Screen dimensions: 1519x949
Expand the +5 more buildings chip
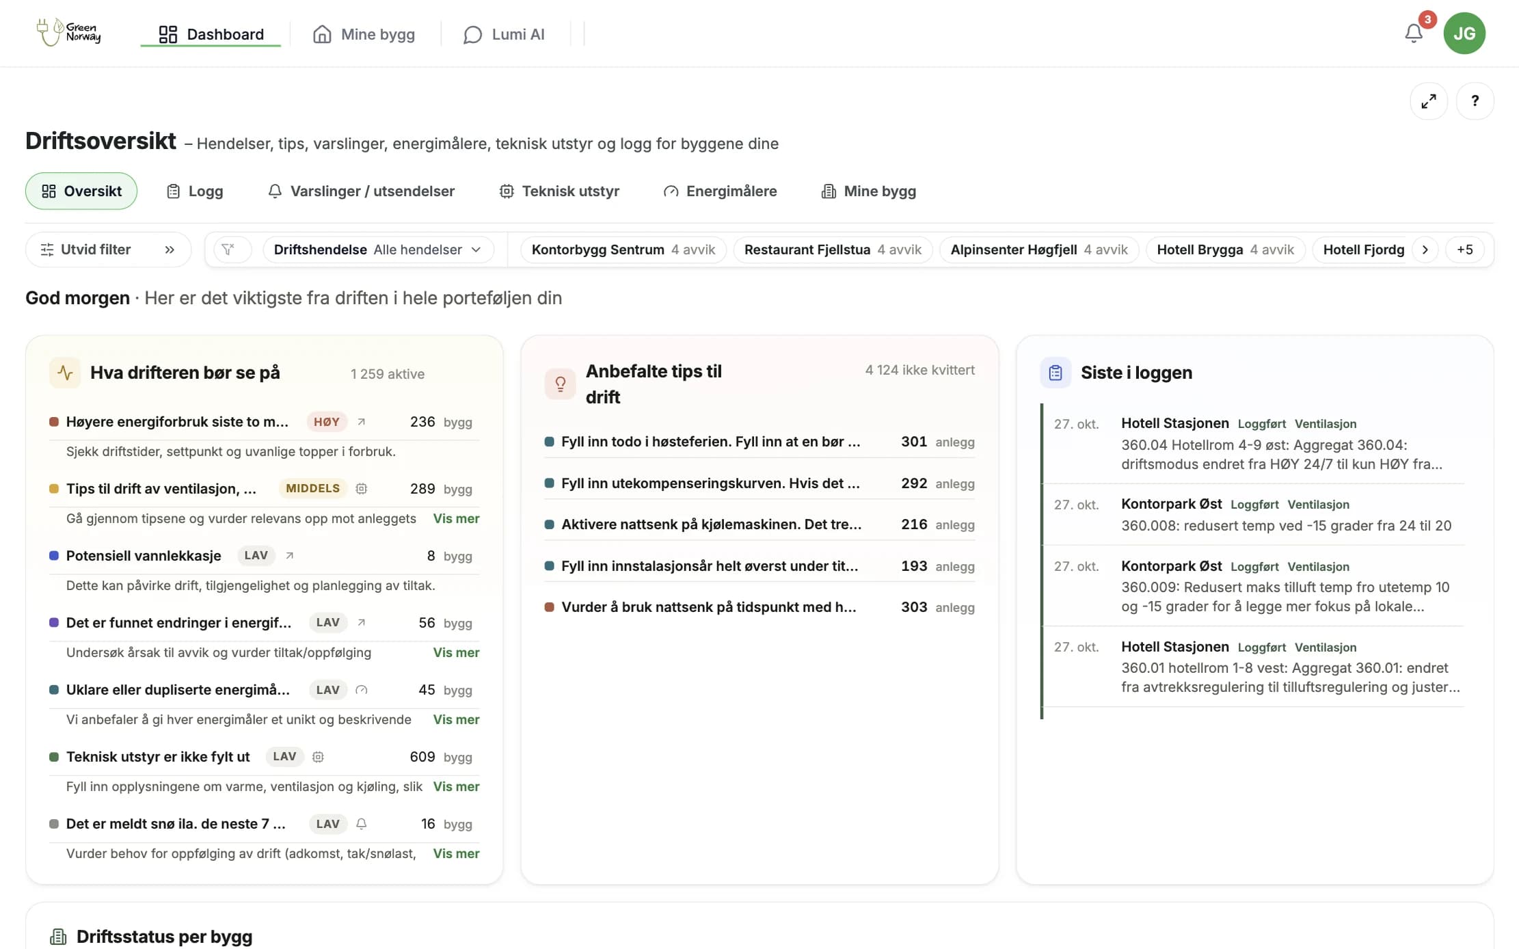(x=1464, y=250)
